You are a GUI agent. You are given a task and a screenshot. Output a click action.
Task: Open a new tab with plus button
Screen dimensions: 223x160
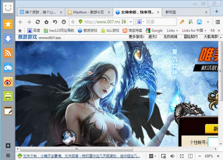[216, 11]
